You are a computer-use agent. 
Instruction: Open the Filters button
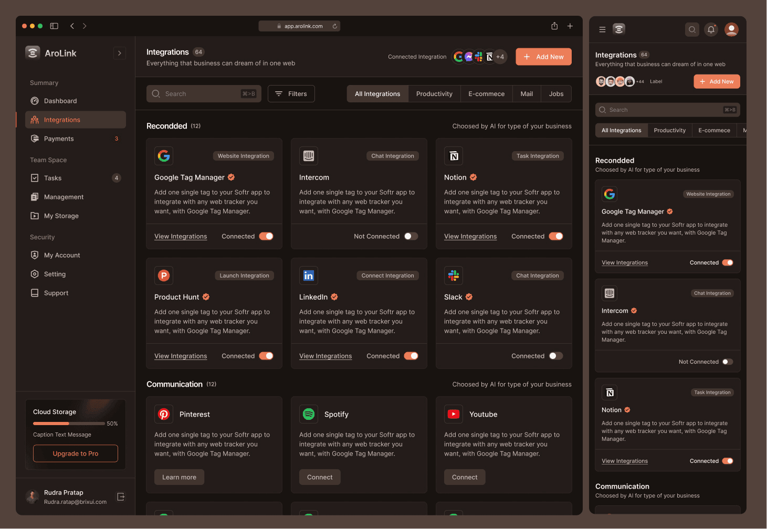[291, 93]
